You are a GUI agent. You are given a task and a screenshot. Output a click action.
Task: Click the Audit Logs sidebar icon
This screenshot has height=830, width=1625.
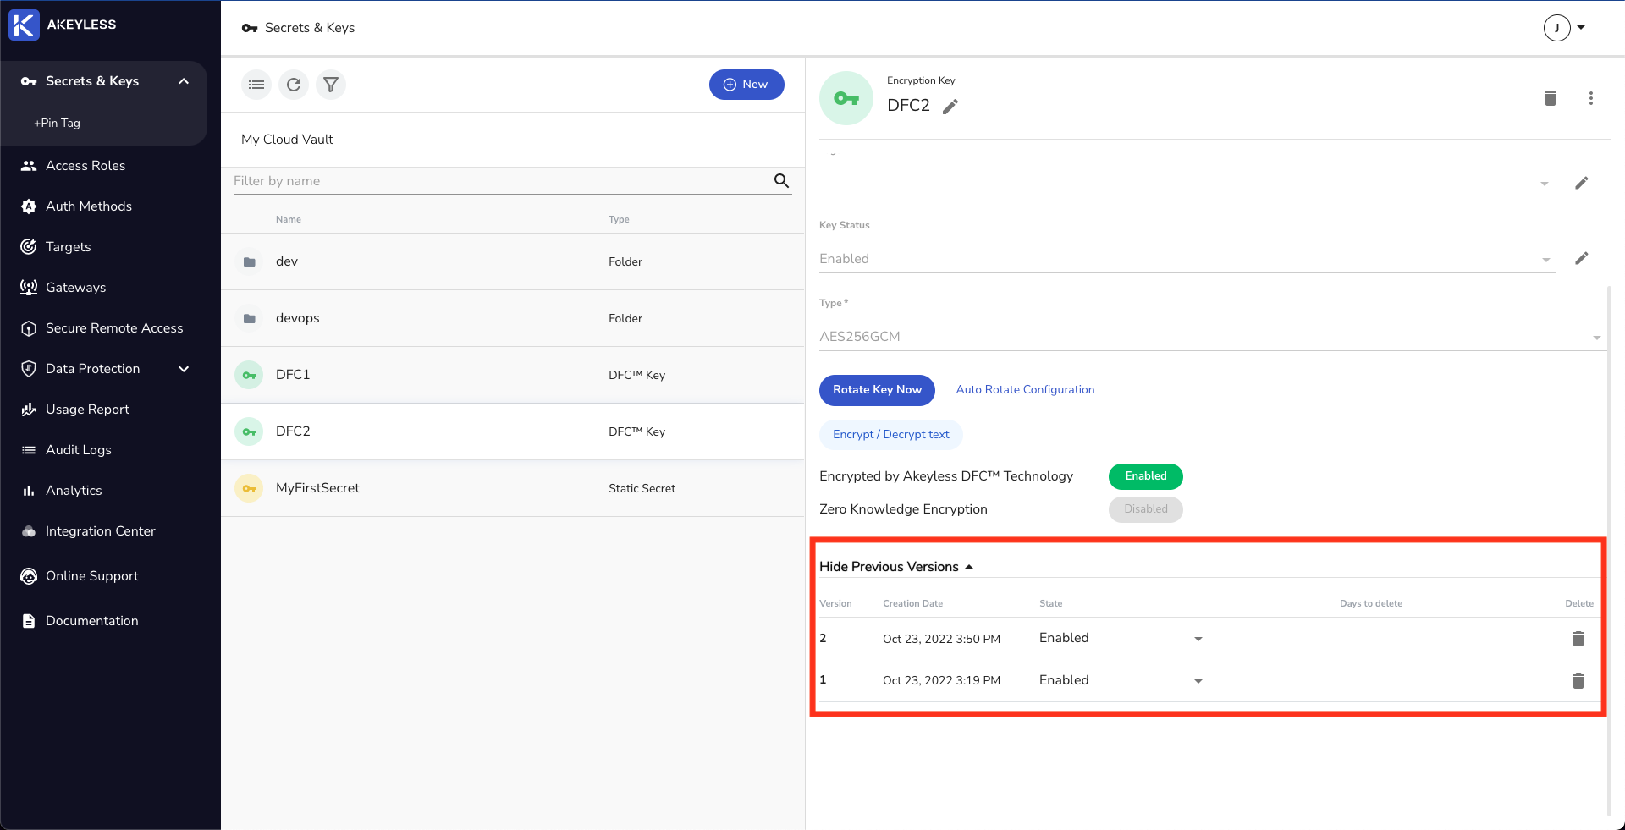pos(29,449)
